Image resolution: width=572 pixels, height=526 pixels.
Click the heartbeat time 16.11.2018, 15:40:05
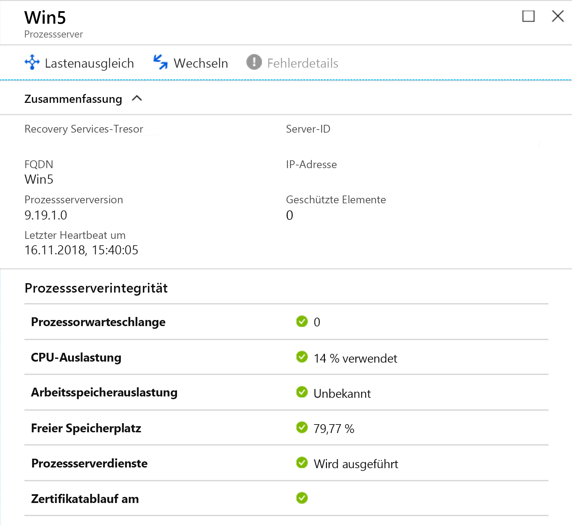coord(81,250)
